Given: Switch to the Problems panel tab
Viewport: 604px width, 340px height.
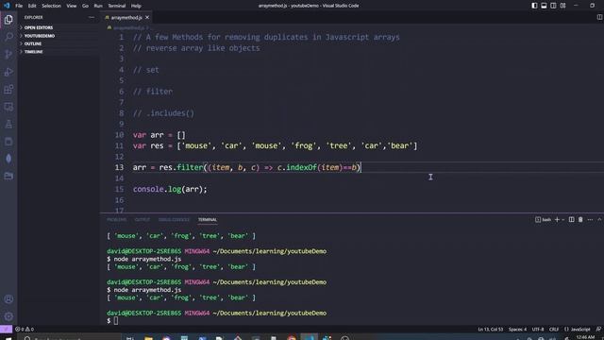Looking at the screenshot, I should pos(116,220).
